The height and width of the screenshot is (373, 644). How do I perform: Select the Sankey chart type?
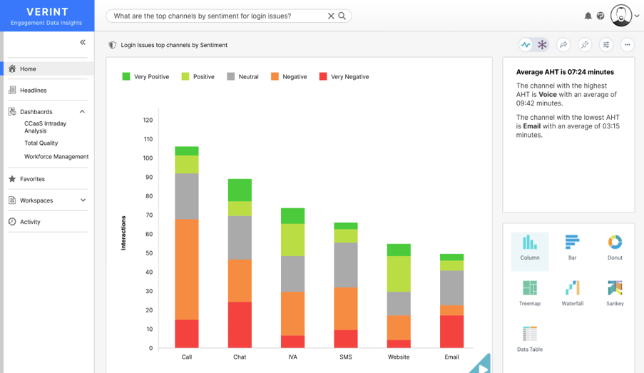615,292
